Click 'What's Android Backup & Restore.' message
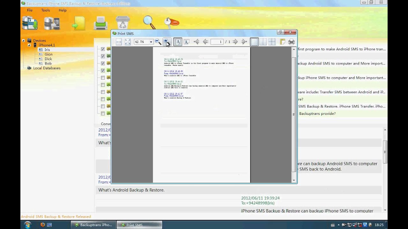The width and height of the screenshot is (408, 229). click(x=131, y=190)
